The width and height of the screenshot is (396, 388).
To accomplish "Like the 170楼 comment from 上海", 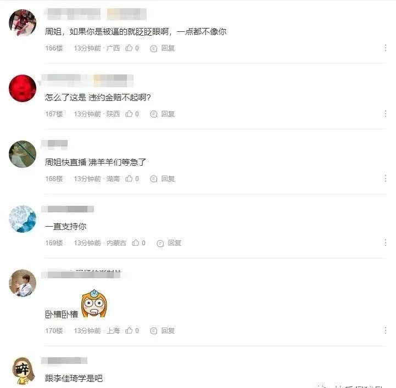I will 129,330.
